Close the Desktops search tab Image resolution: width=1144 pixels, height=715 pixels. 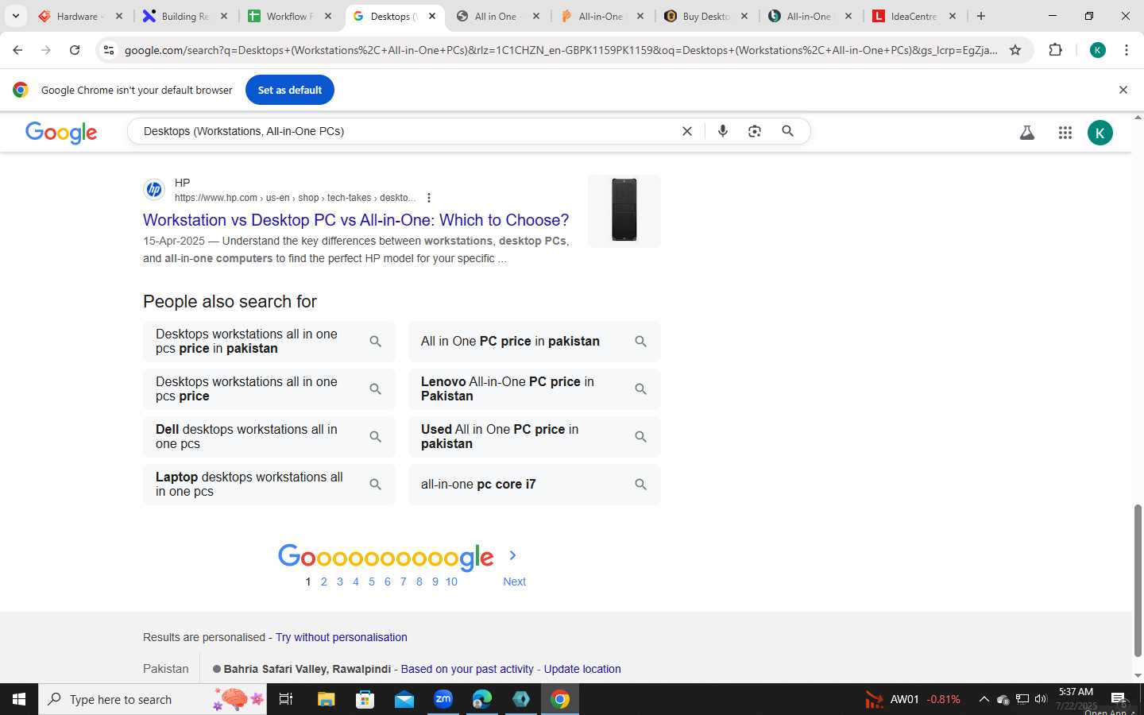click(x=432, y=16)
